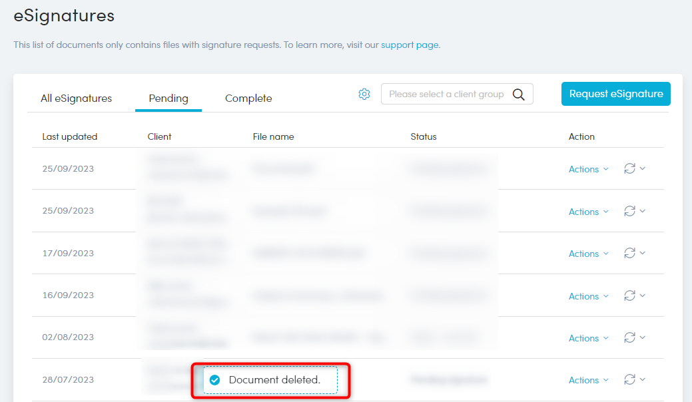Click the Last updated column header
The height and width of the screenshot is (402, 692).
[70, 136]
